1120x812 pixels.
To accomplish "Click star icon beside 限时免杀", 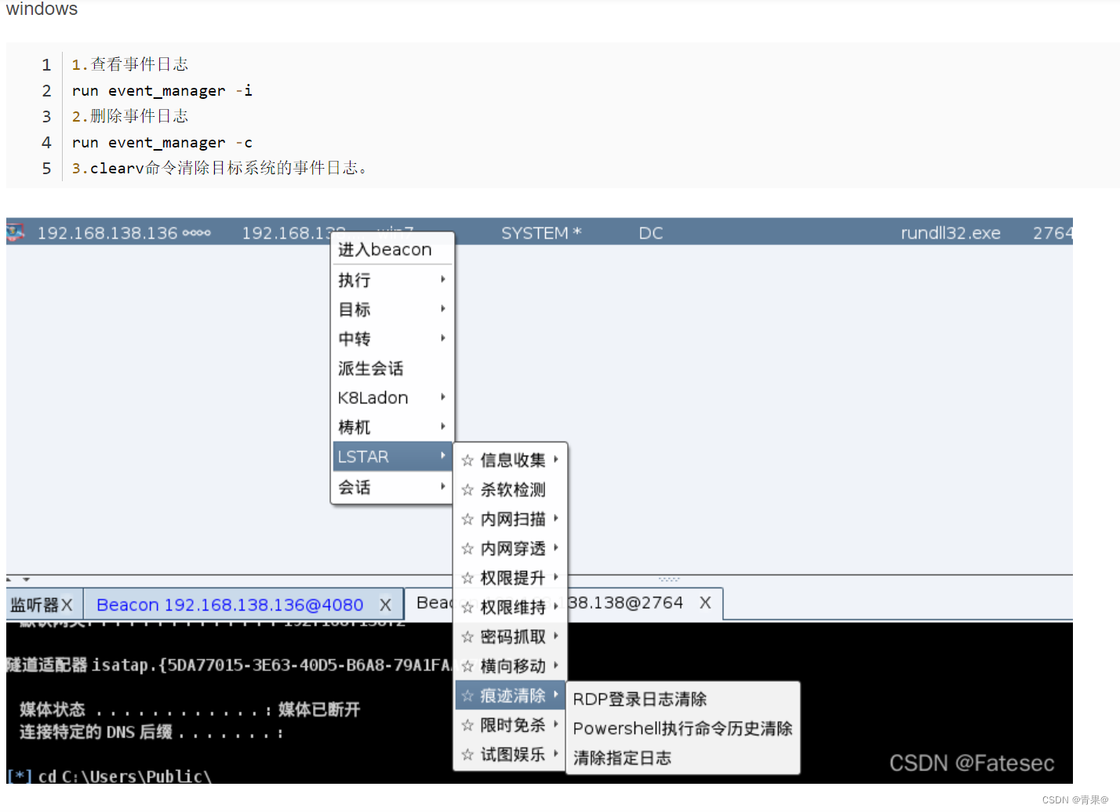I will pos(467,725).
